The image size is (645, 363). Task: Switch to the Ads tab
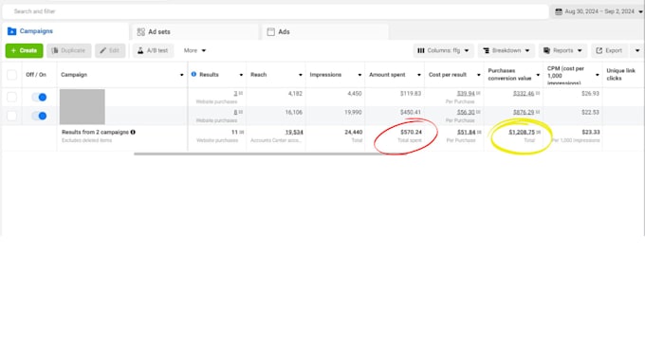[x=324, y=31]
